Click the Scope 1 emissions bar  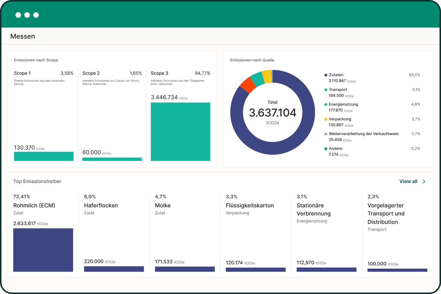pos(44,156)
